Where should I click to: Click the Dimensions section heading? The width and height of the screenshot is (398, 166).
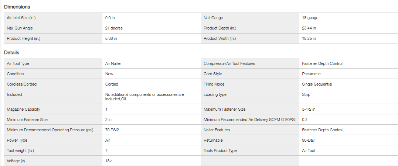click(17, 7)
